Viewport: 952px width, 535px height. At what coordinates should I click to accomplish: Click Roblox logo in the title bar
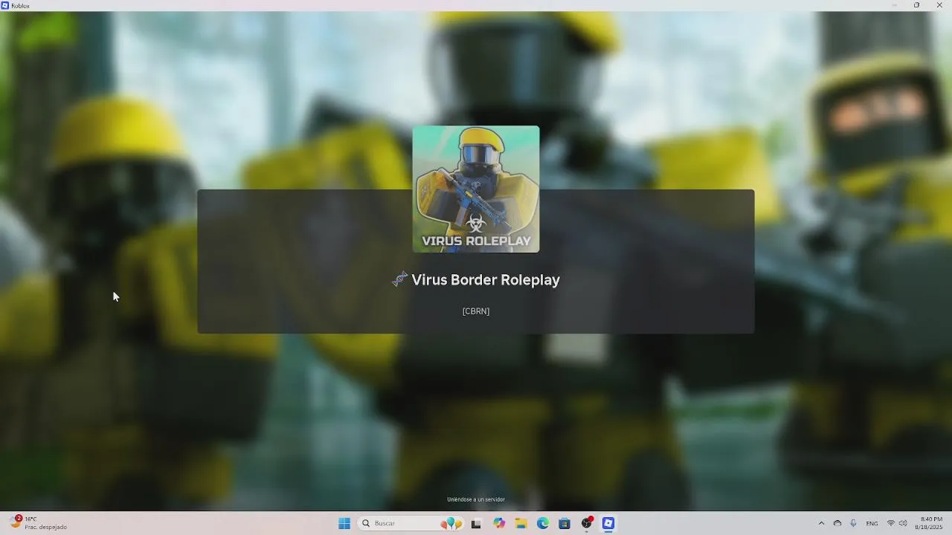(x=5, y=5)
